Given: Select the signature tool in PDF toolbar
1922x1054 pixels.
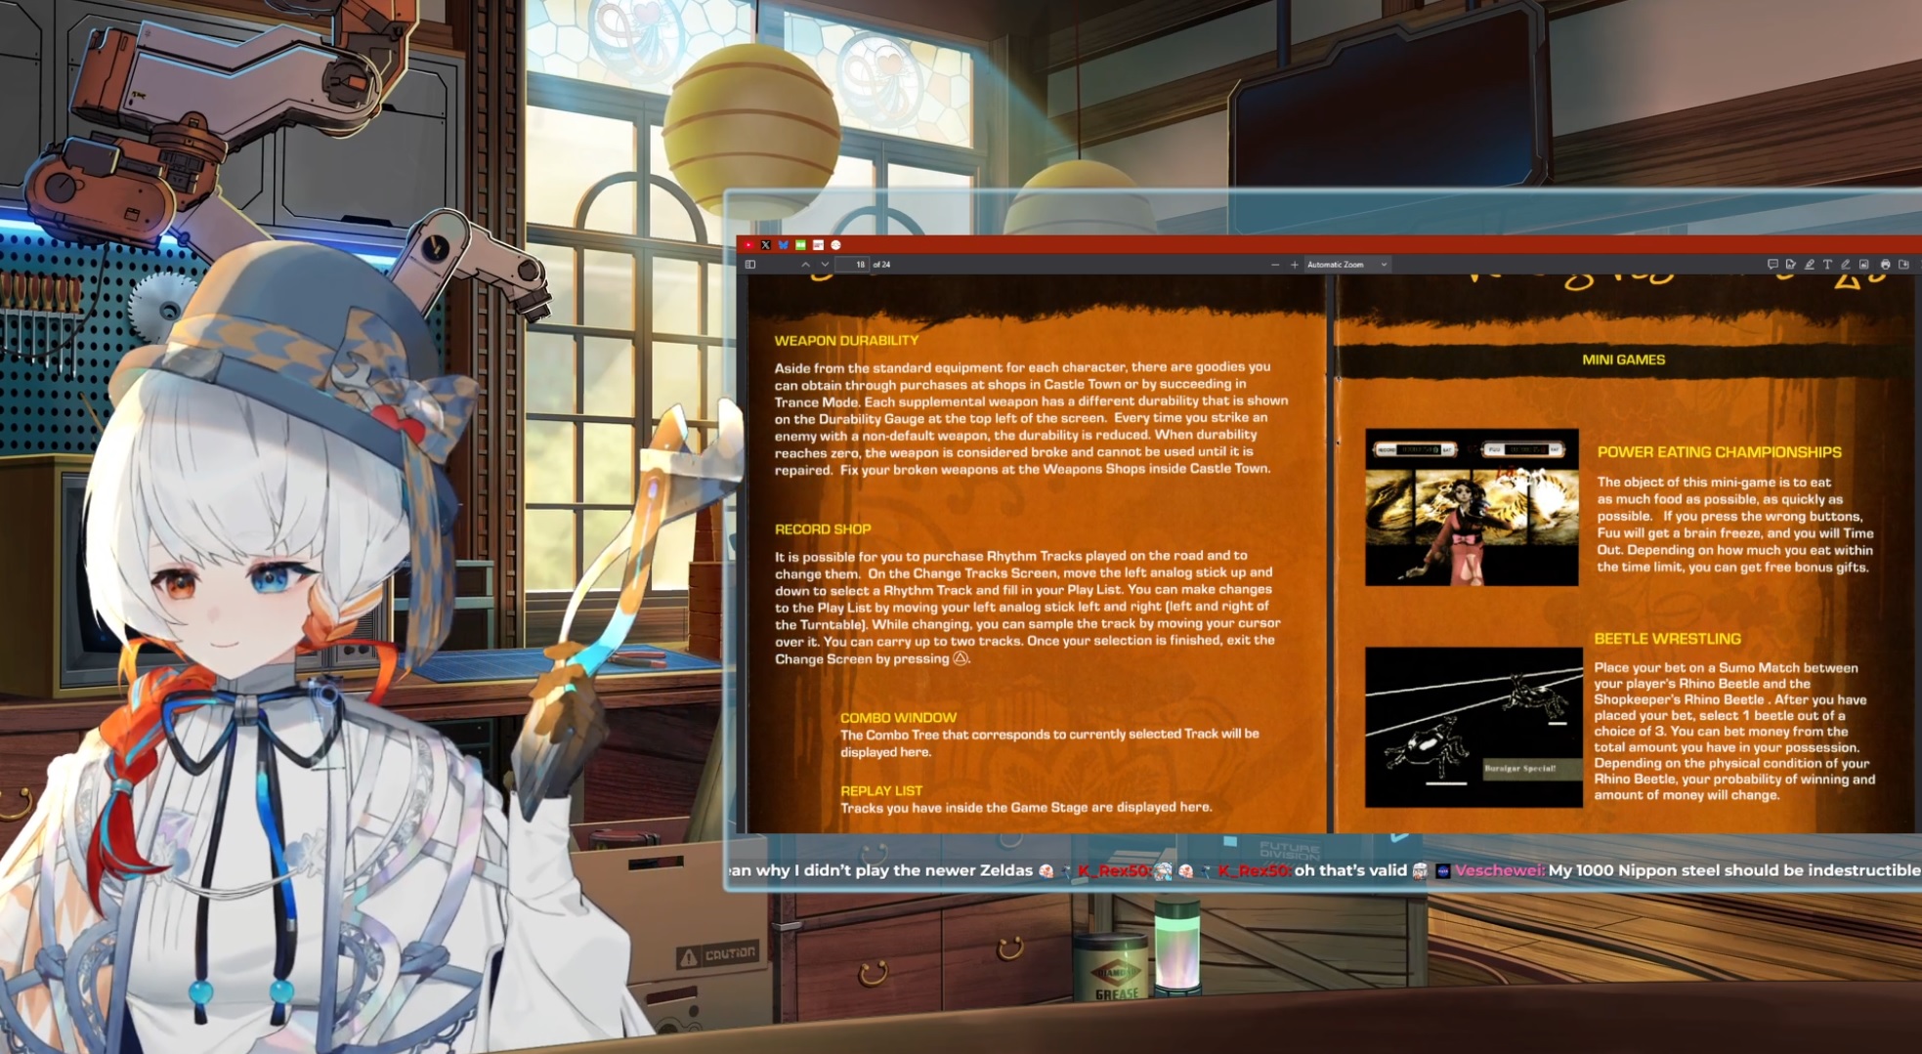Looking at the screenshot, I should point(1791,265).
